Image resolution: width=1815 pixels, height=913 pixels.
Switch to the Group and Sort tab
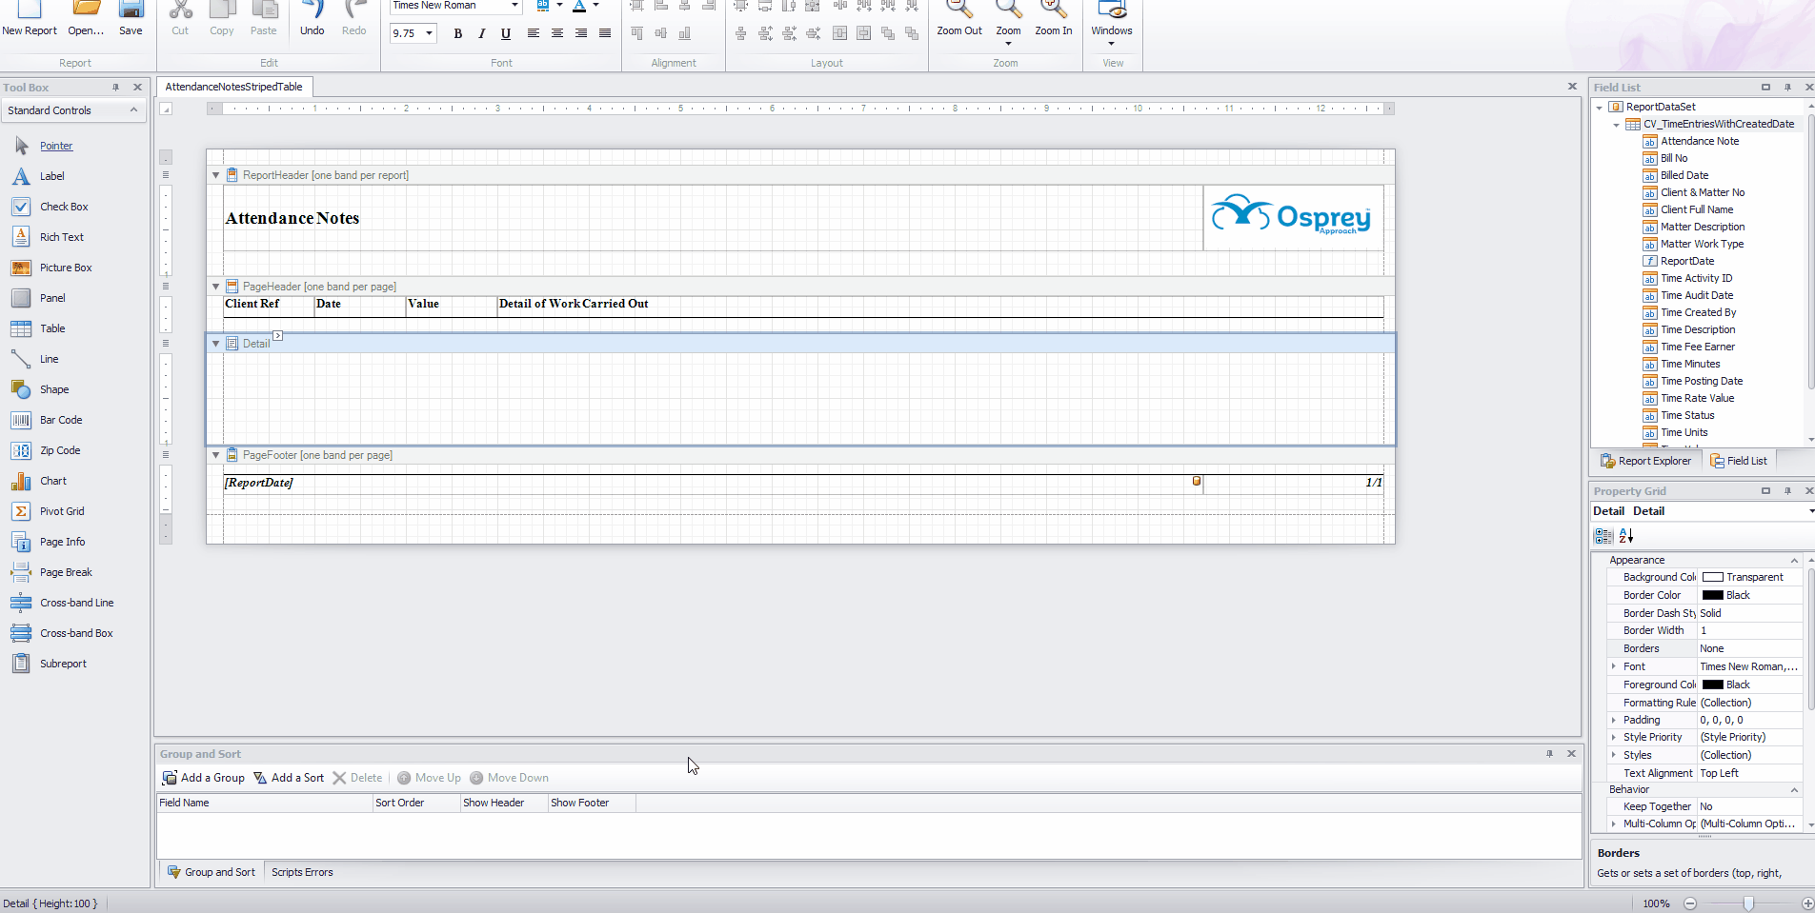click(x=212, y=872)
